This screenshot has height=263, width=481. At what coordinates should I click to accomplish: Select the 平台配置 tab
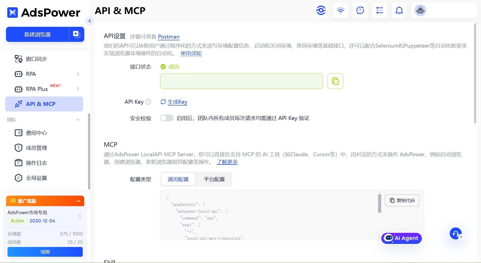(x=214, y=179)
